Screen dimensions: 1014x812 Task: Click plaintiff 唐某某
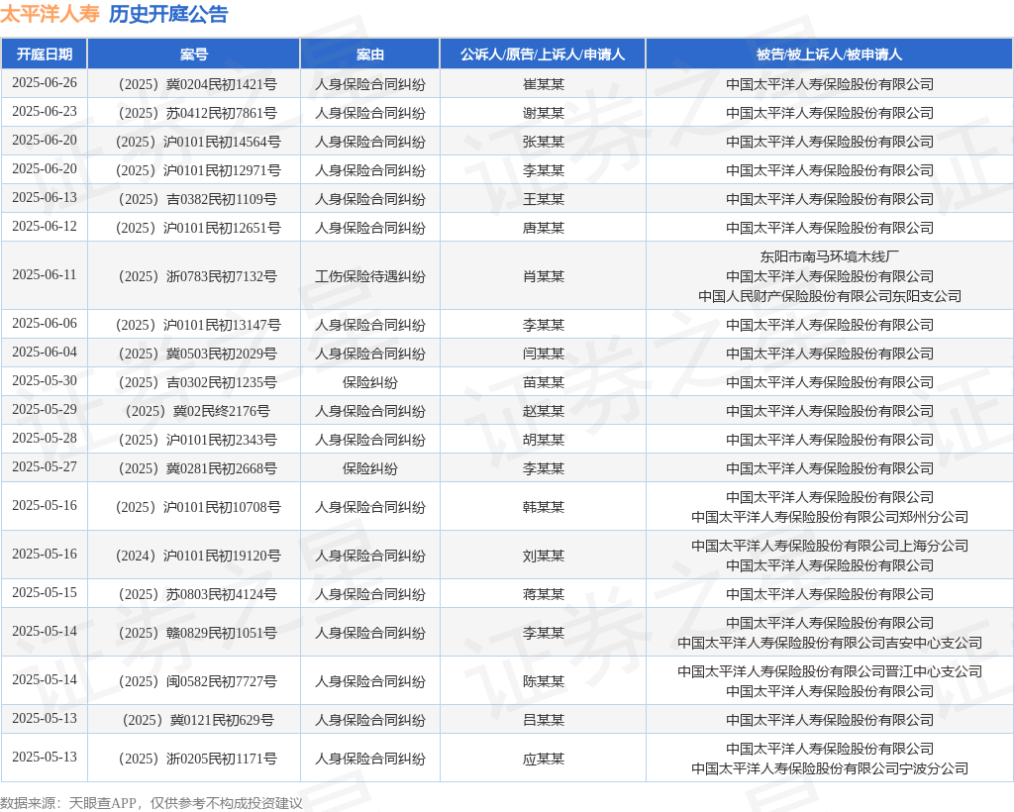544,228
